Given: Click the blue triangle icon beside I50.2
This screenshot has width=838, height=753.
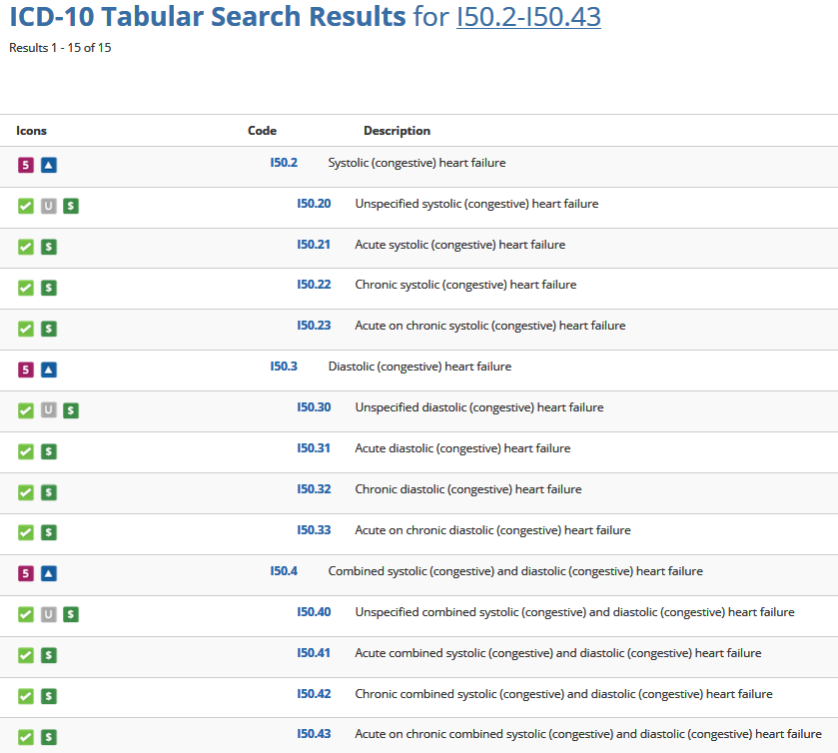Looking at the screenshot, I should 49,165.
